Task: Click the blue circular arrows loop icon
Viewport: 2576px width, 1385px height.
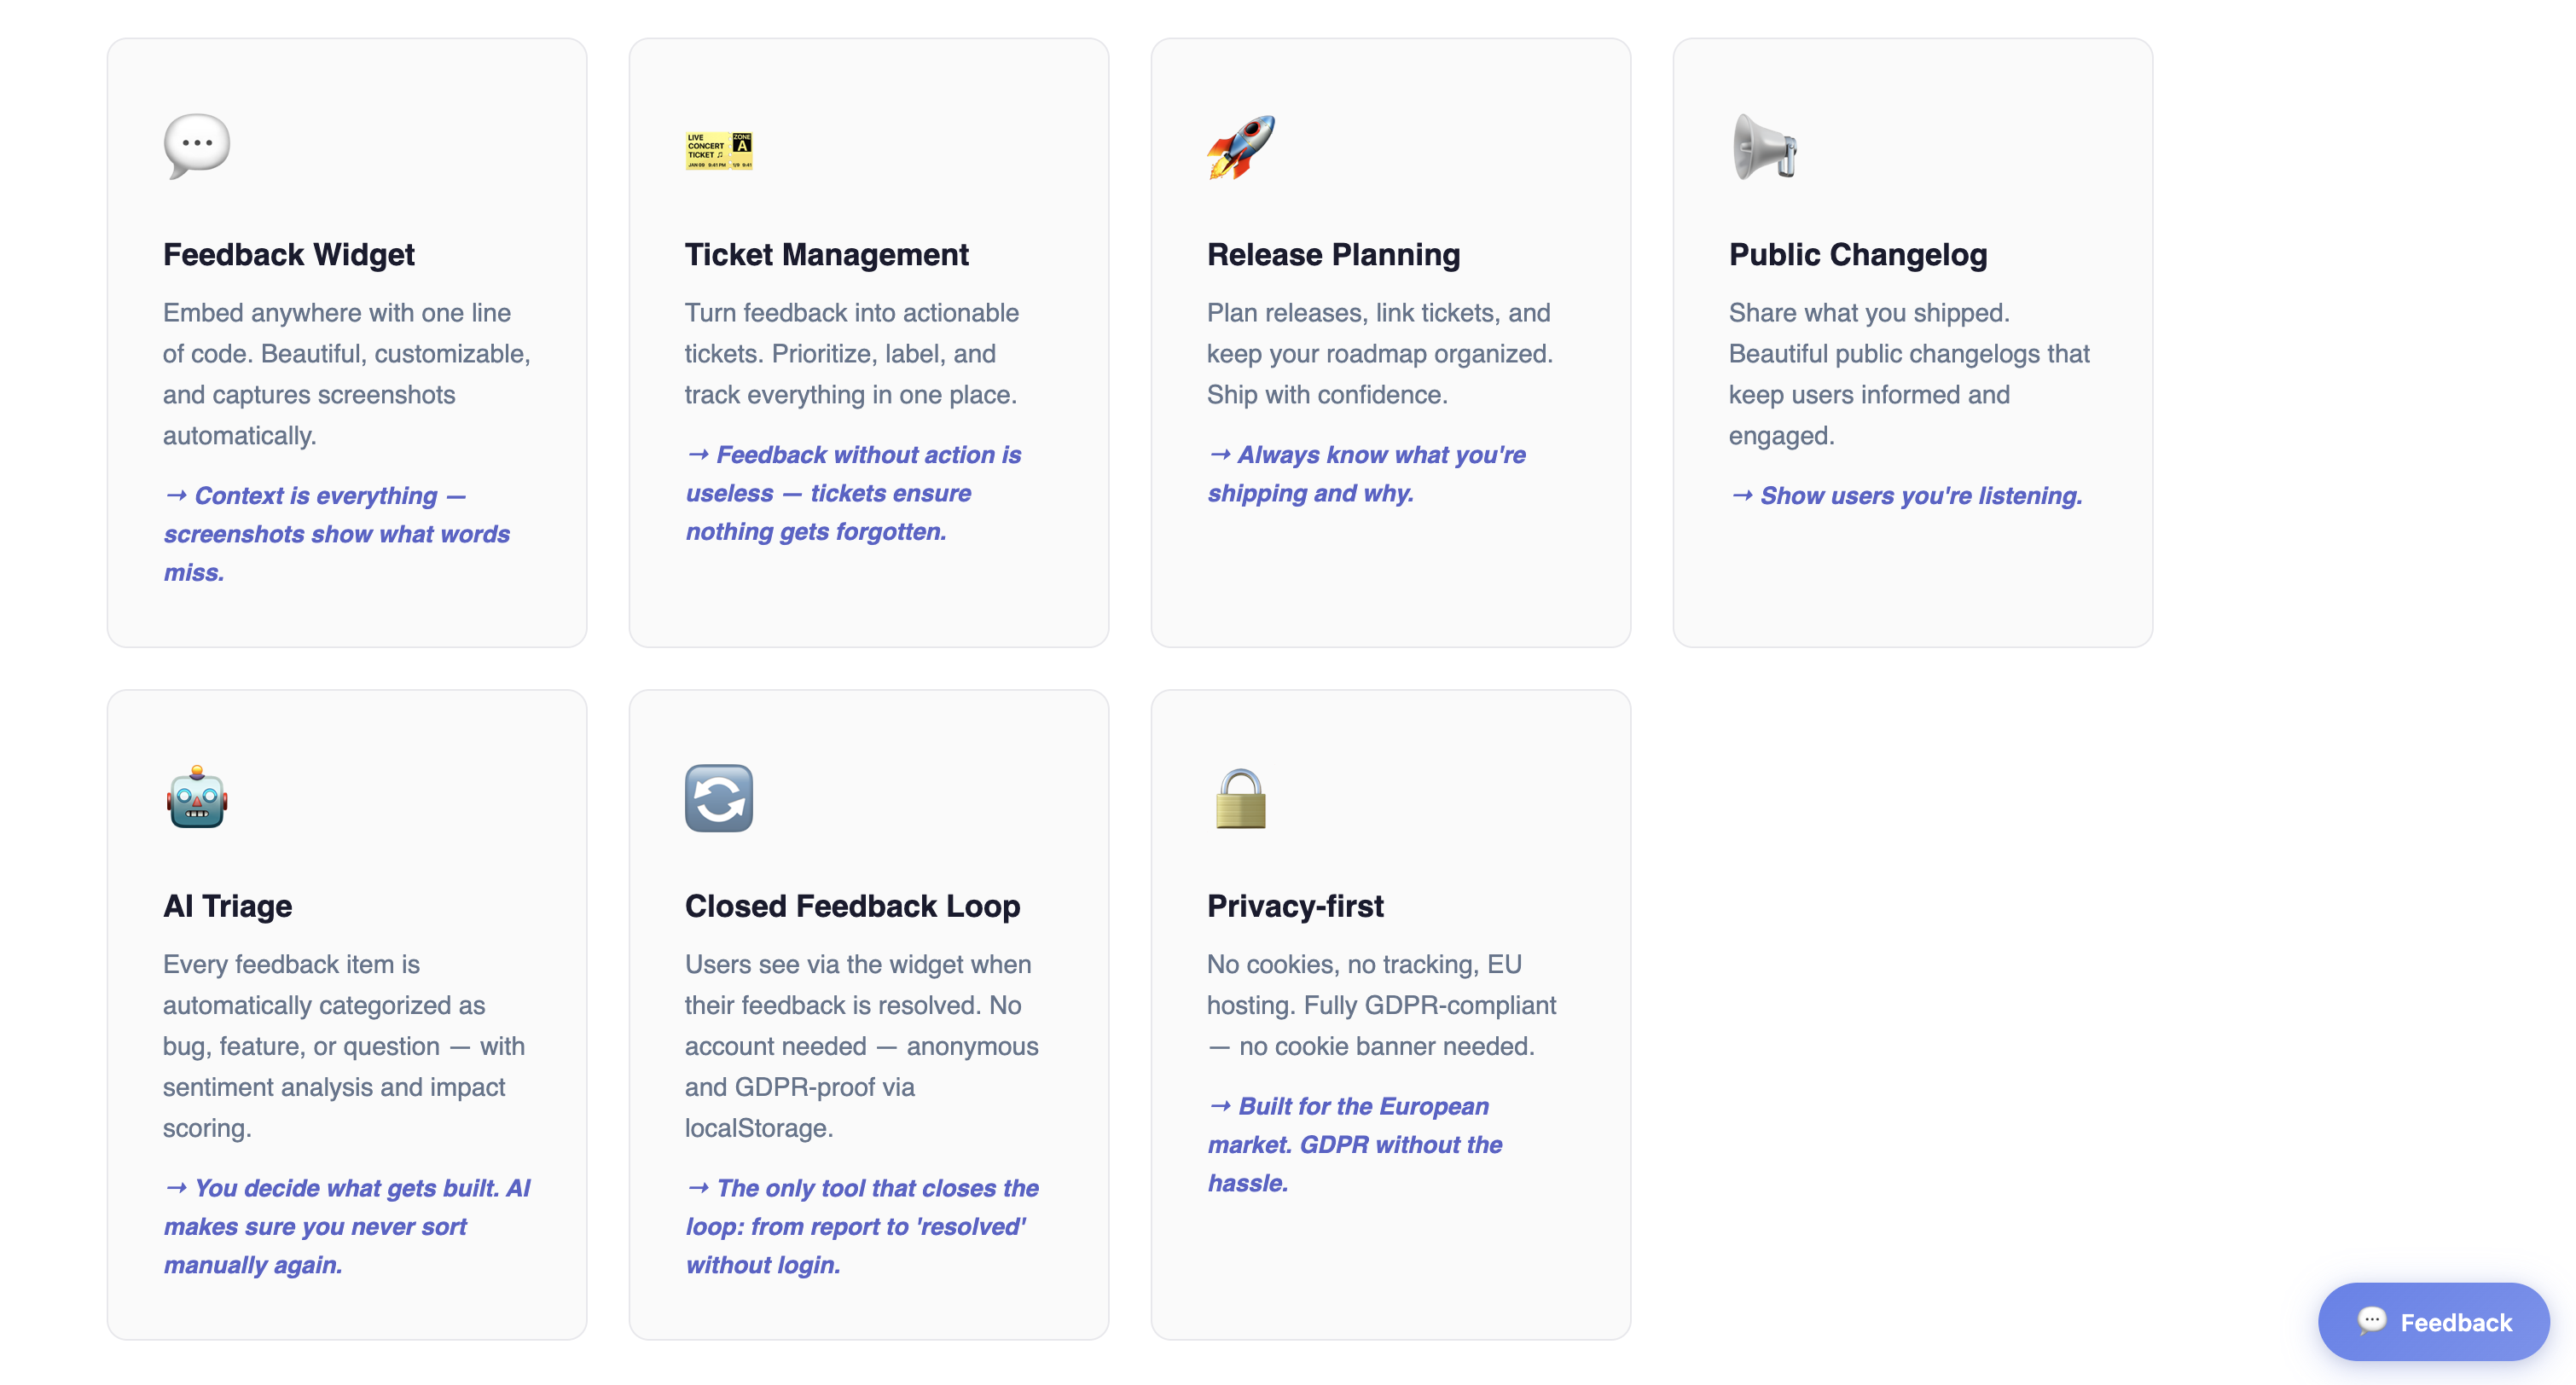Action: (x=718, y=798)
